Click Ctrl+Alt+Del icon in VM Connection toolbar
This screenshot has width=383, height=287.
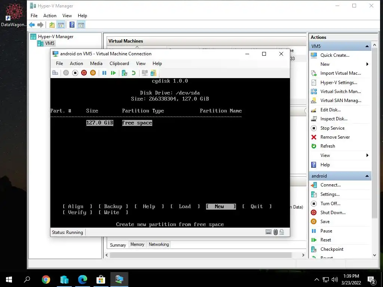tap(55, 73)
